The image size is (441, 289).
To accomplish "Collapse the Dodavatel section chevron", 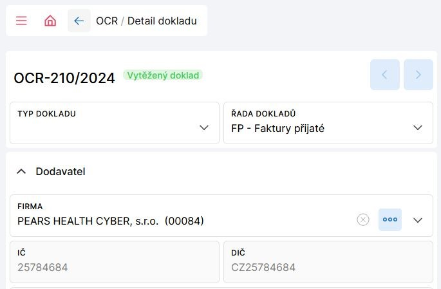I will point(21,172).
